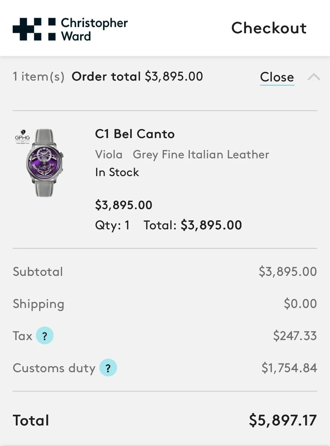Click the Qty: 1 quantity text
330x446 pixels.
coord(112,225)
